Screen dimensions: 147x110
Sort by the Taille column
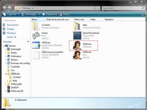click(96, 19)
